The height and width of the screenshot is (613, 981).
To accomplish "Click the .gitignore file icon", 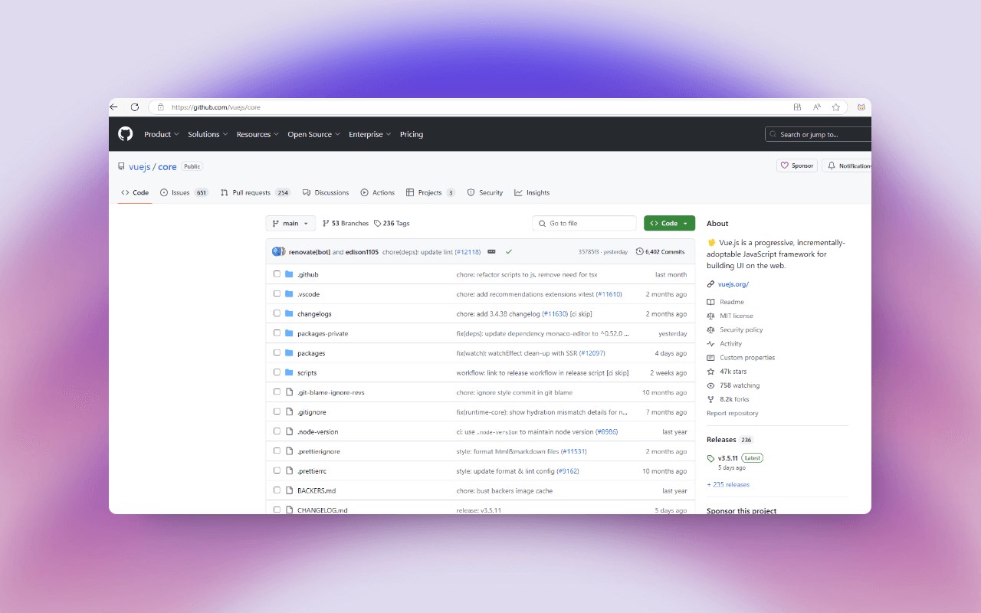I will point(289,411).
